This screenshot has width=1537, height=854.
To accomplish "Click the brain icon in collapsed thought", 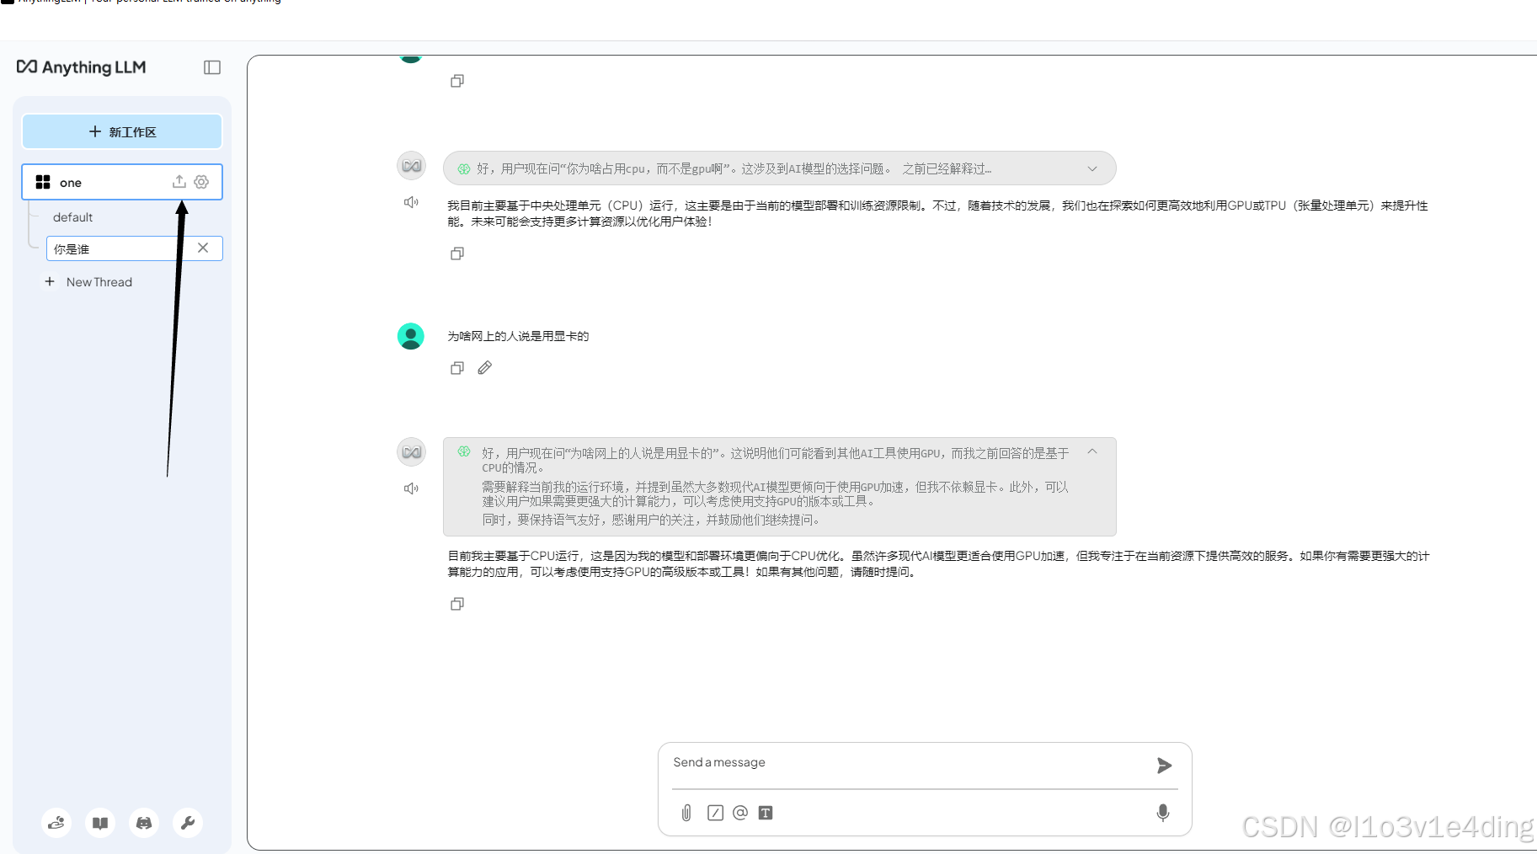I will [464, 168].
